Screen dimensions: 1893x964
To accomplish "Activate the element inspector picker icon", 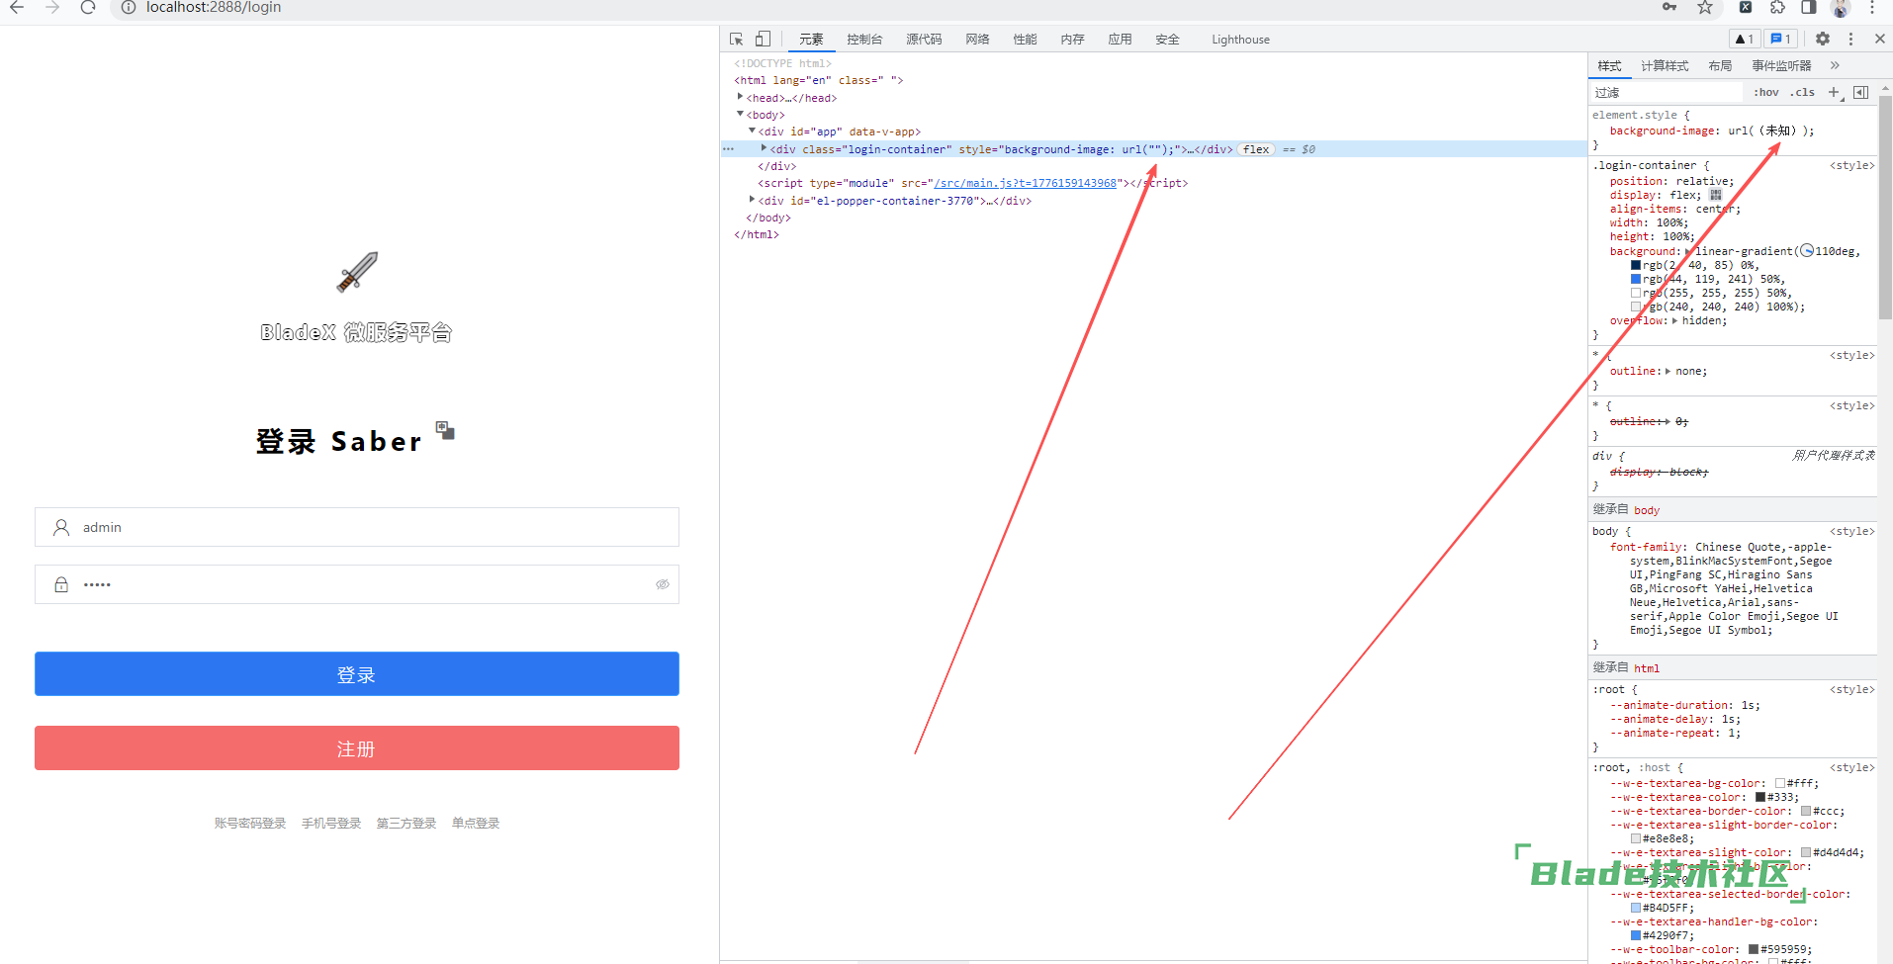I will point(736,40).
